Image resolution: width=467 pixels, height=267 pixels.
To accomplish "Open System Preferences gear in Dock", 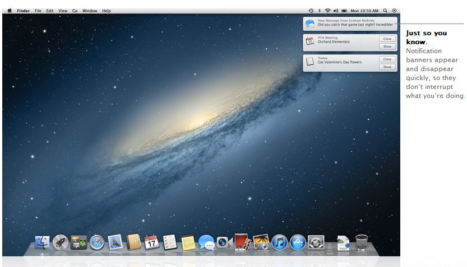I will click(316, 242).
